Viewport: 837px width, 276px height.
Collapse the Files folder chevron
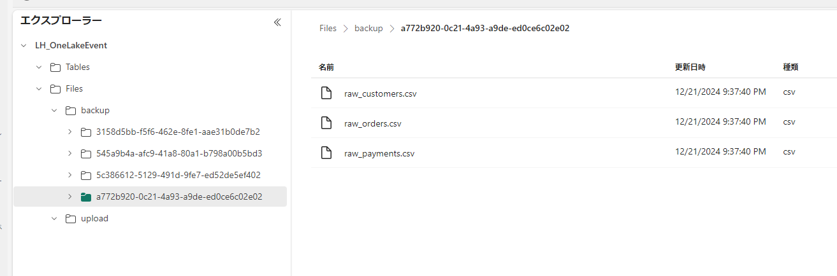(x=39, y=89)
